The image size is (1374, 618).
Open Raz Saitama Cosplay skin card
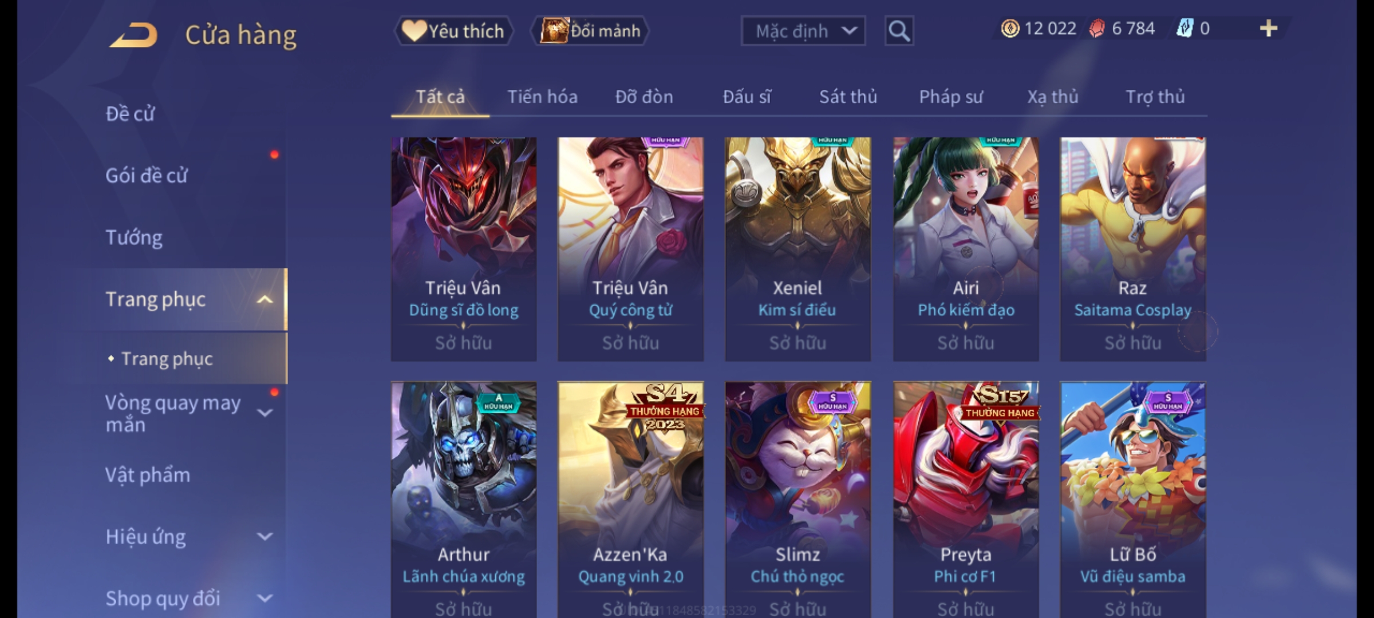(1132, 249)
